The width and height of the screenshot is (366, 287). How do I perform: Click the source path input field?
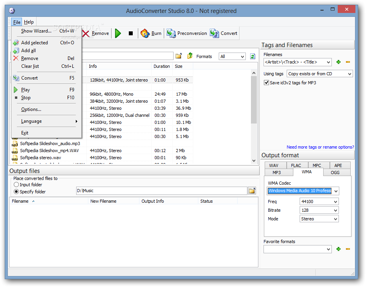128,56
